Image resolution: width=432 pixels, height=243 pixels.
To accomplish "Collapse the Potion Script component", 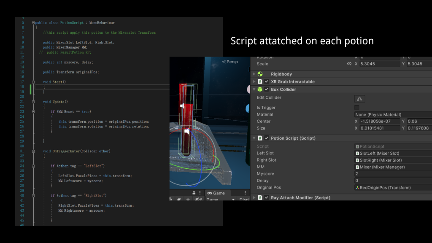I will 254,138.
